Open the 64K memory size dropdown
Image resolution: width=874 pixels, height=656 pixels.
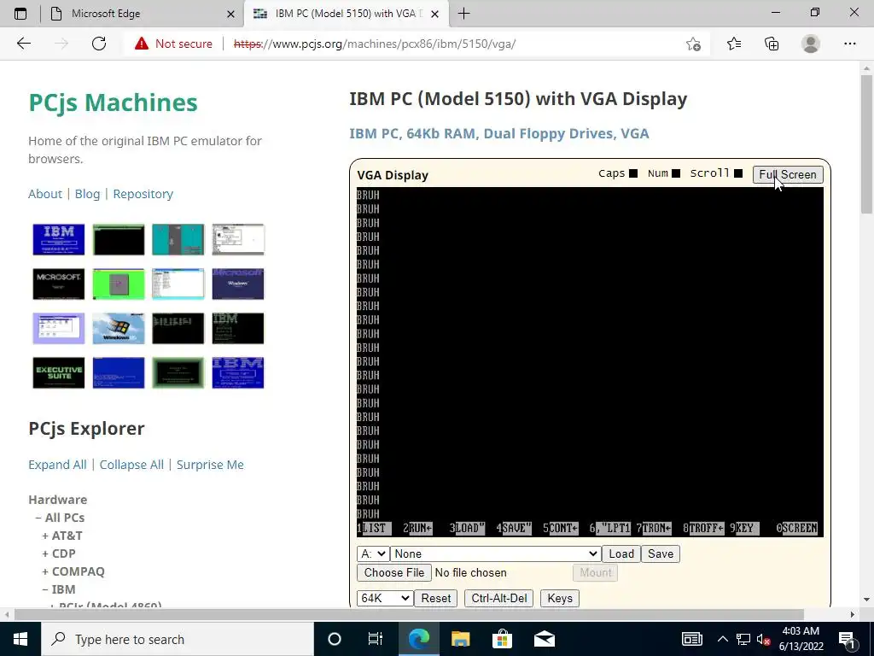[x=385, y=598]
